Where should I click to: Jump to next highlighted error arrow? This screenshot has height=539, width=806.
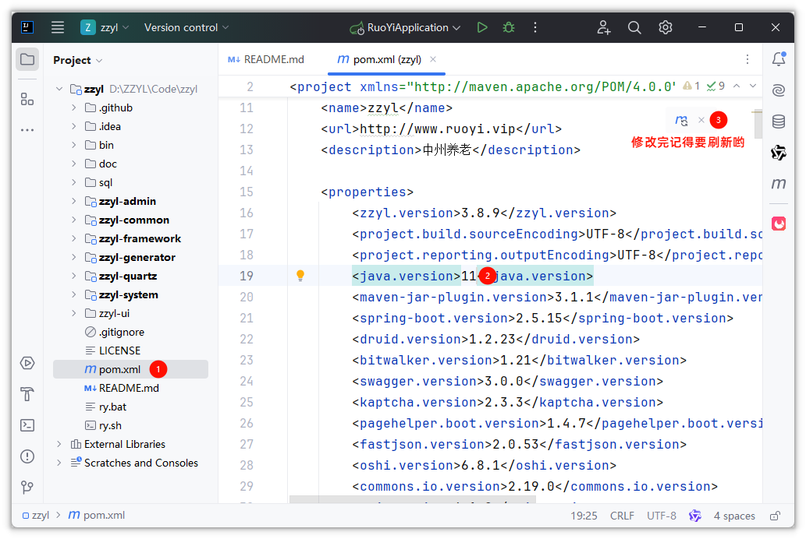coord(753,86)
